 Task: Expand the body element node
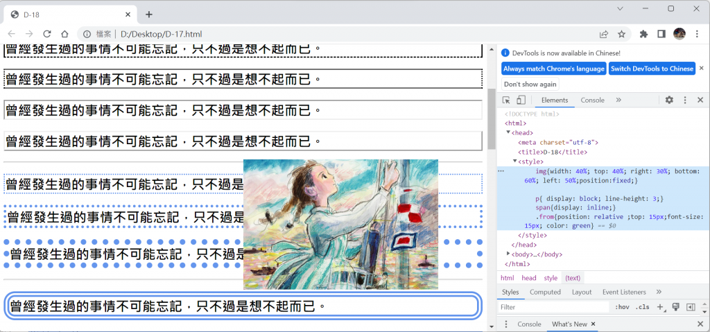pos(508,253)
